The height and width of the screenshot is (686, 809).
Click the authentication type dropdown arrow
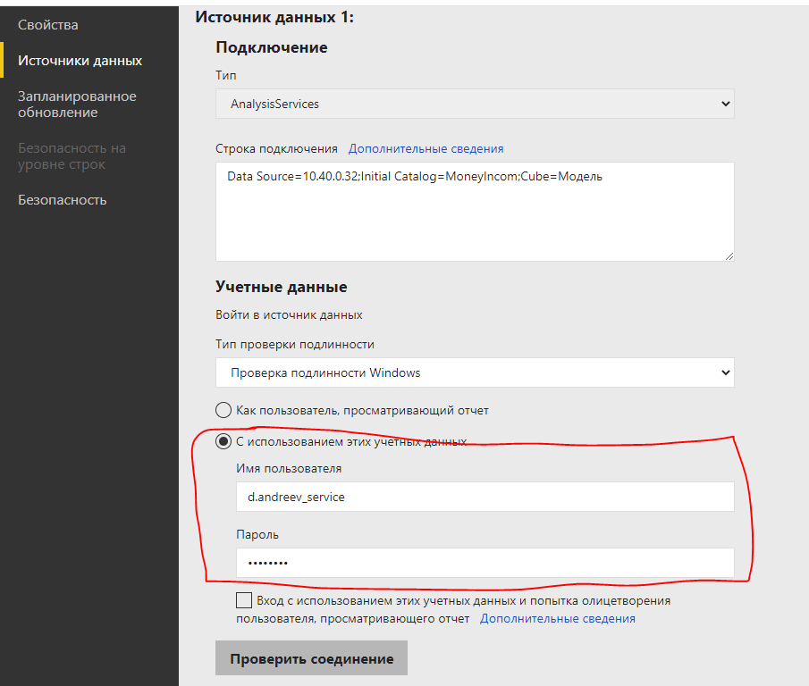725,372
